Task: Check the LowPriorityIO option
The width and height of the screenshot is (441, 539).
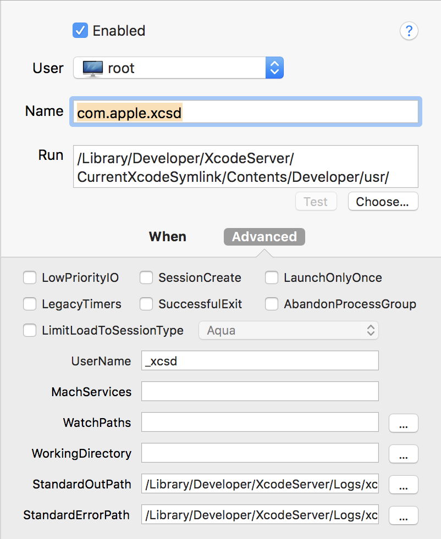Action: click(x=30, y=277)
